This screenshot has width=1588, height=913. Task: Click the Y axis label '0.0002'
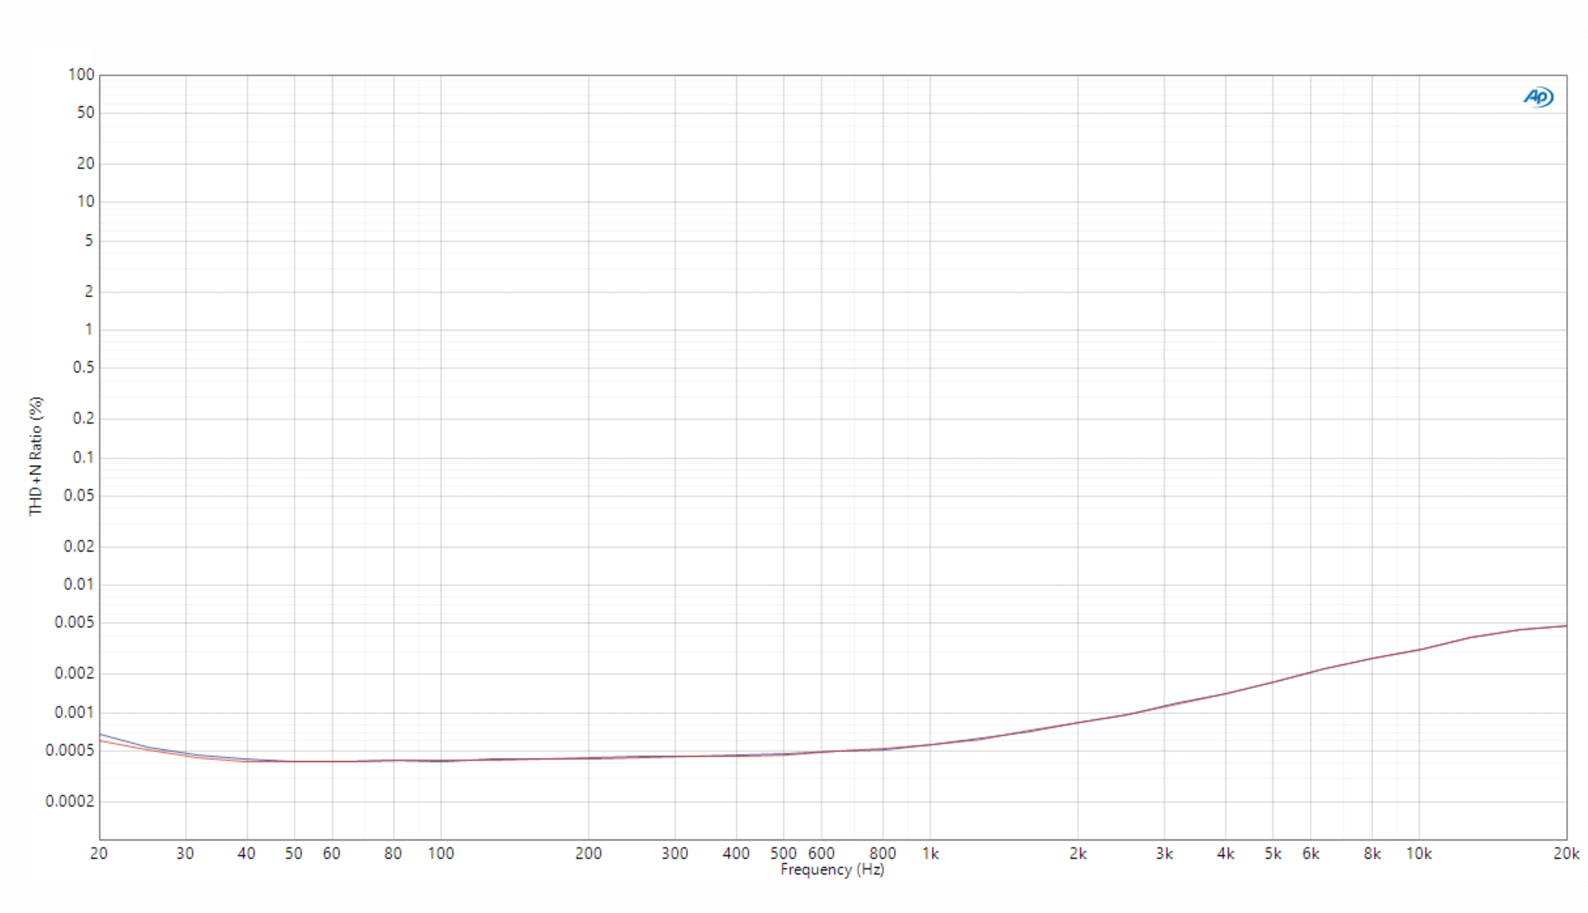pyautogui.click(x=70, y=801)
